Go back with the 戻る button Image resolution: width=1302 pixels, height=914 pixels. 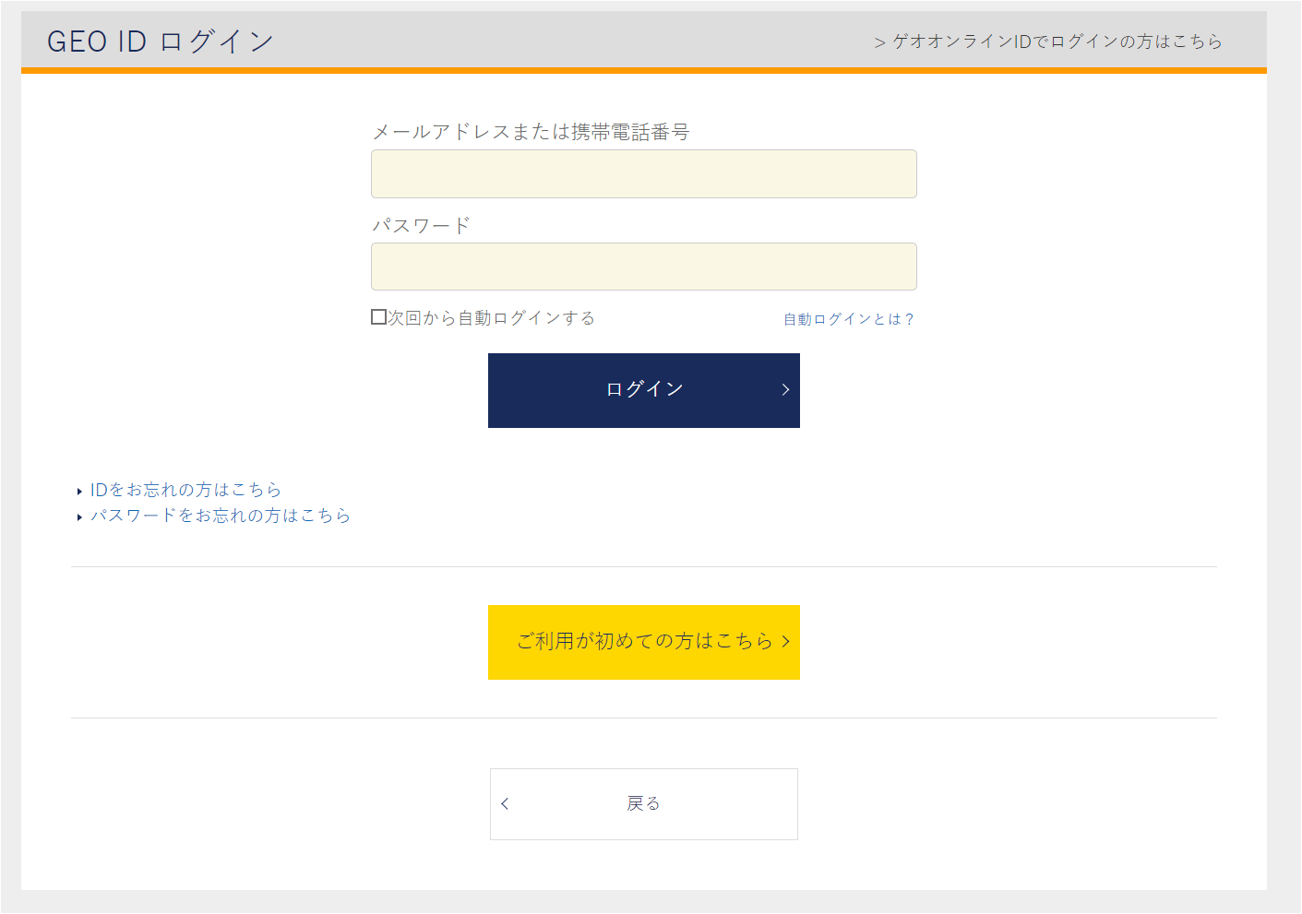point(643,804)
